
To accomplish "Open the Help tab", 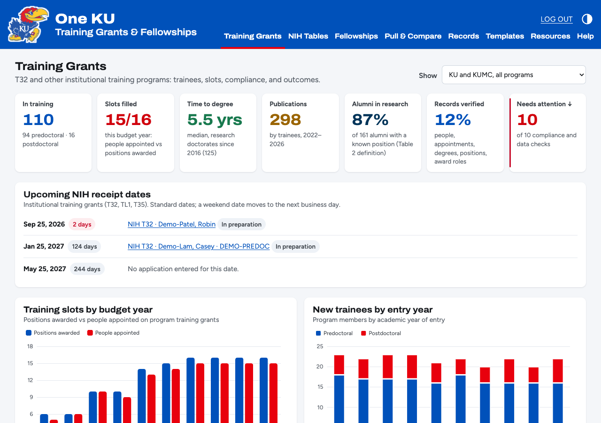I will tap(586, 36).
